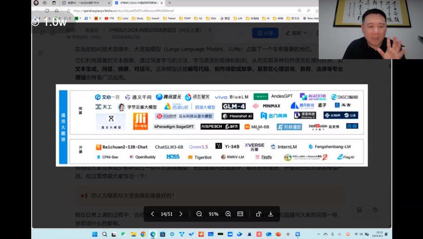Open the Windows Start menu
The image size is (423, 239).
click(x=94, y=234)
